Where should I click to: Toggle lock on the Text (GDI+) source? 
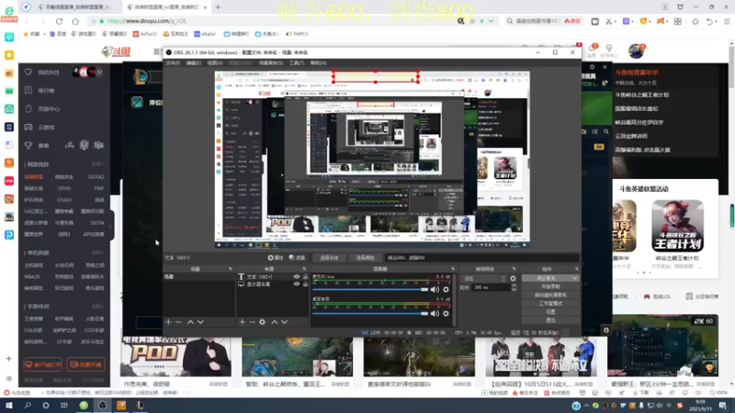point(305,277)
